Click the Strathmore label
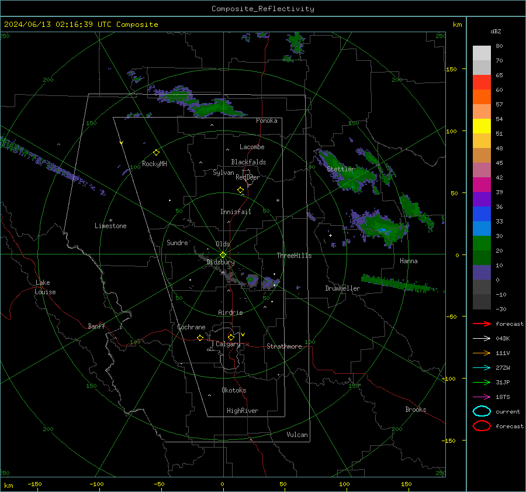 [x=284, y=346]
